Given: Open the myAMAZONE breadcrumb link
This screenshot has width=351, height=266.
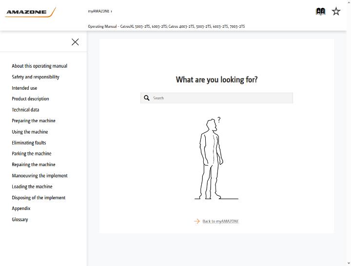Looking at the screenshot, I should tap(98, 11).
